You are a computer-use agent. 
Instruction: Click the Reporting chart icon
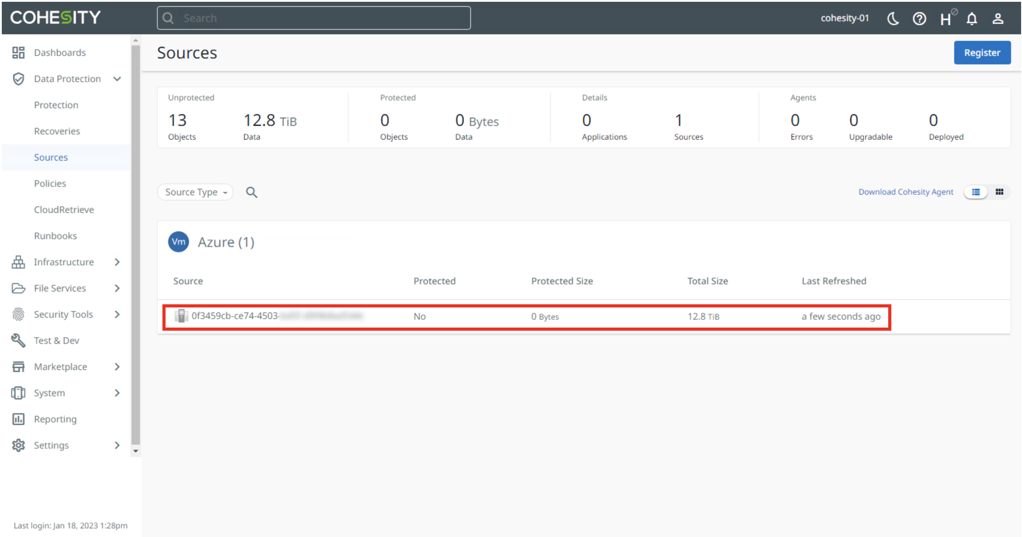[x=18, y=419]
